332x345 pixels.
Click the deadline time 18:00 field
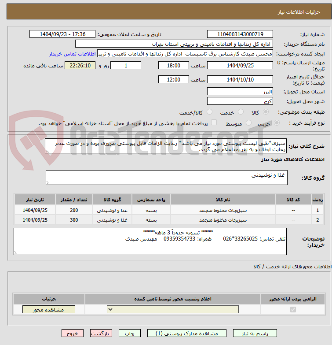(x=173, y=66)
